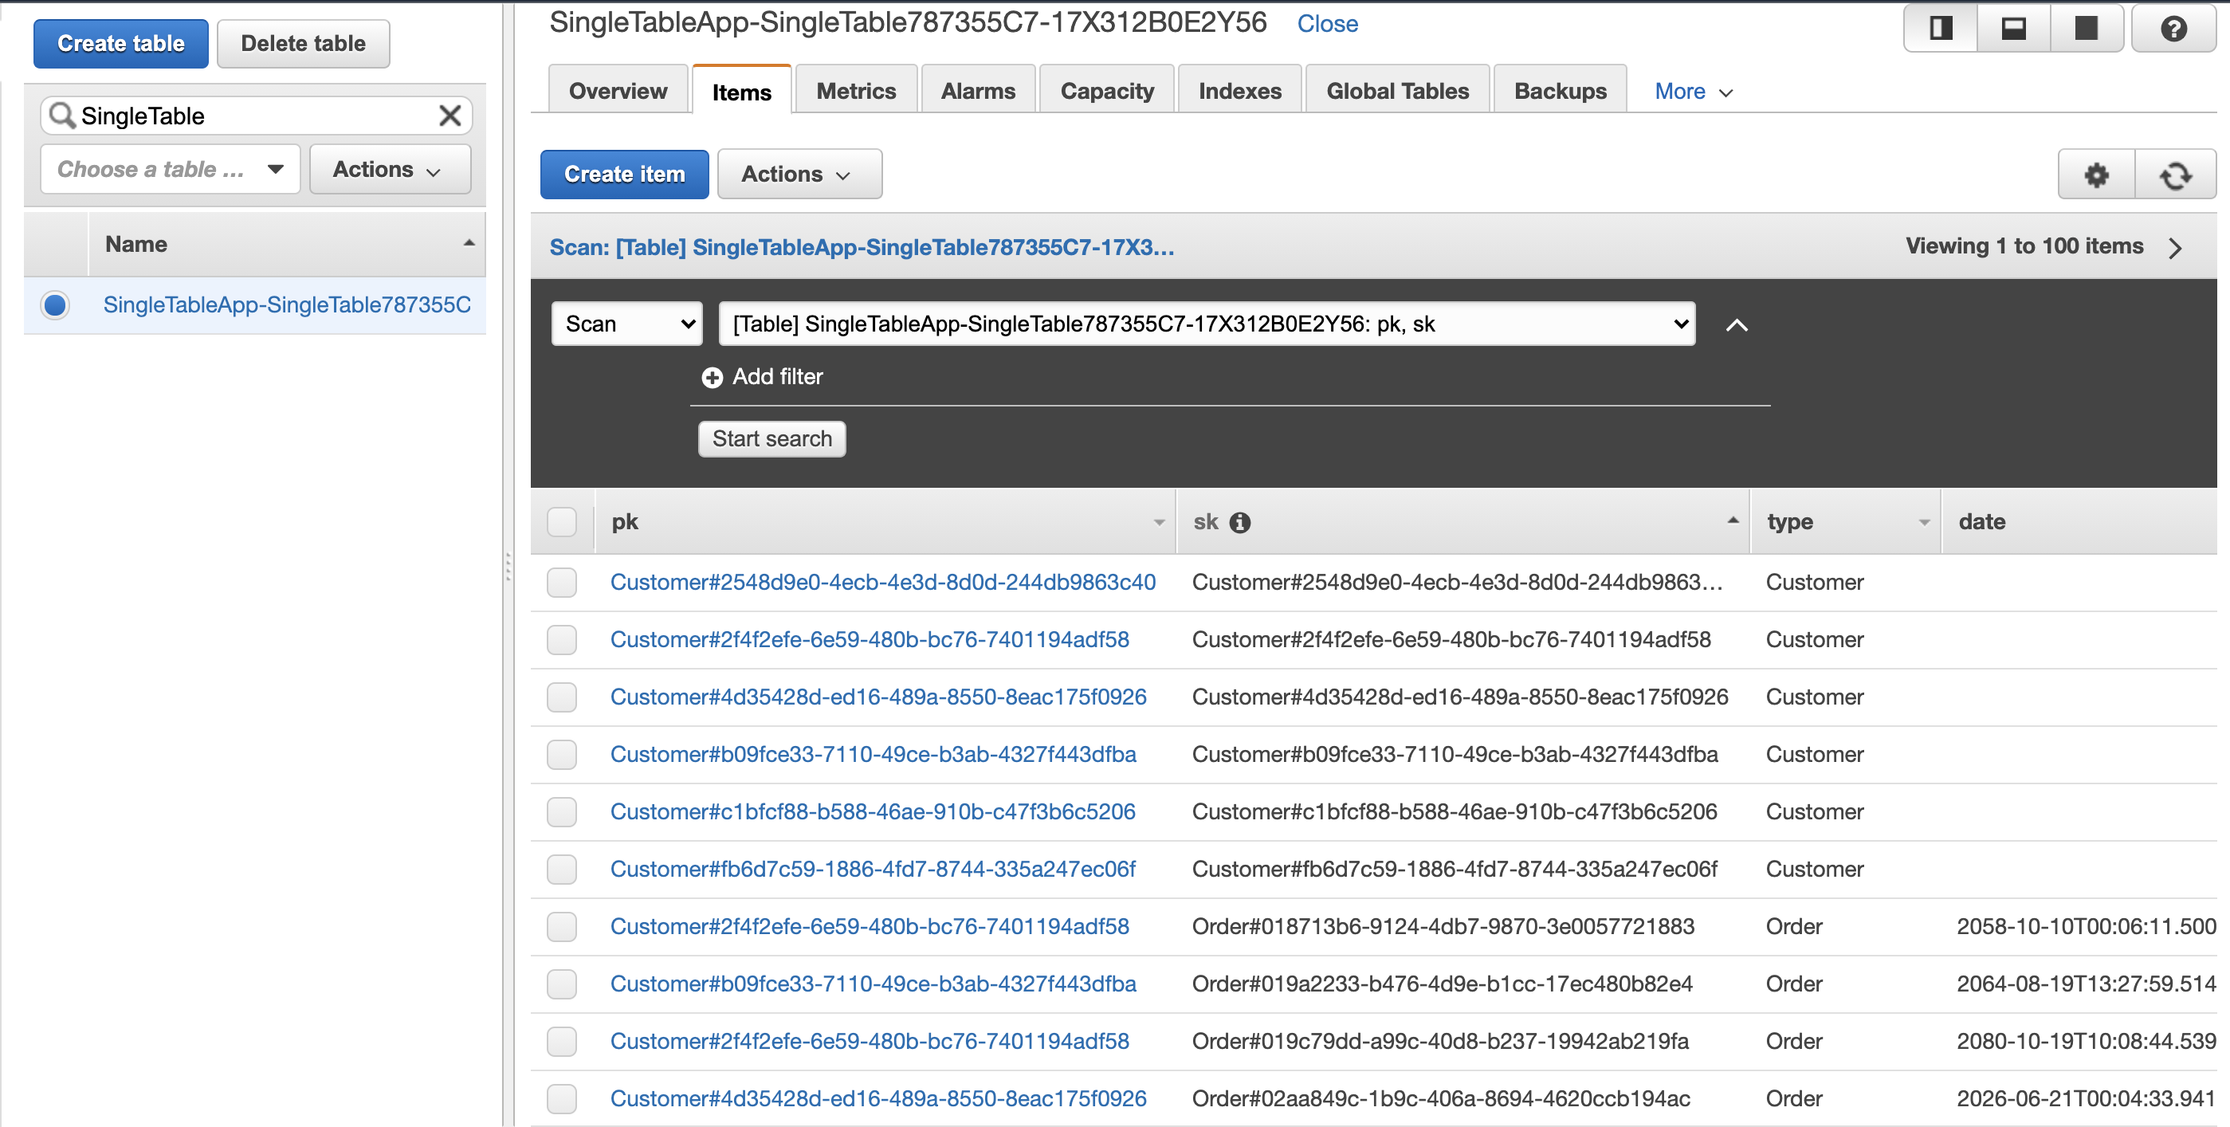2230x1127 pixels.
Task: Check the first Customer#2548d9e0 row checkbox
Action: [x=562, y=583]
